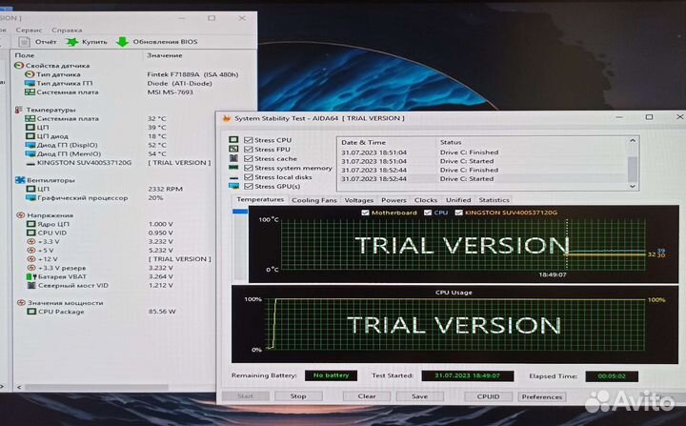
Task: Select log row 18:51:04 Drive C: Finished
Action: 482,152
